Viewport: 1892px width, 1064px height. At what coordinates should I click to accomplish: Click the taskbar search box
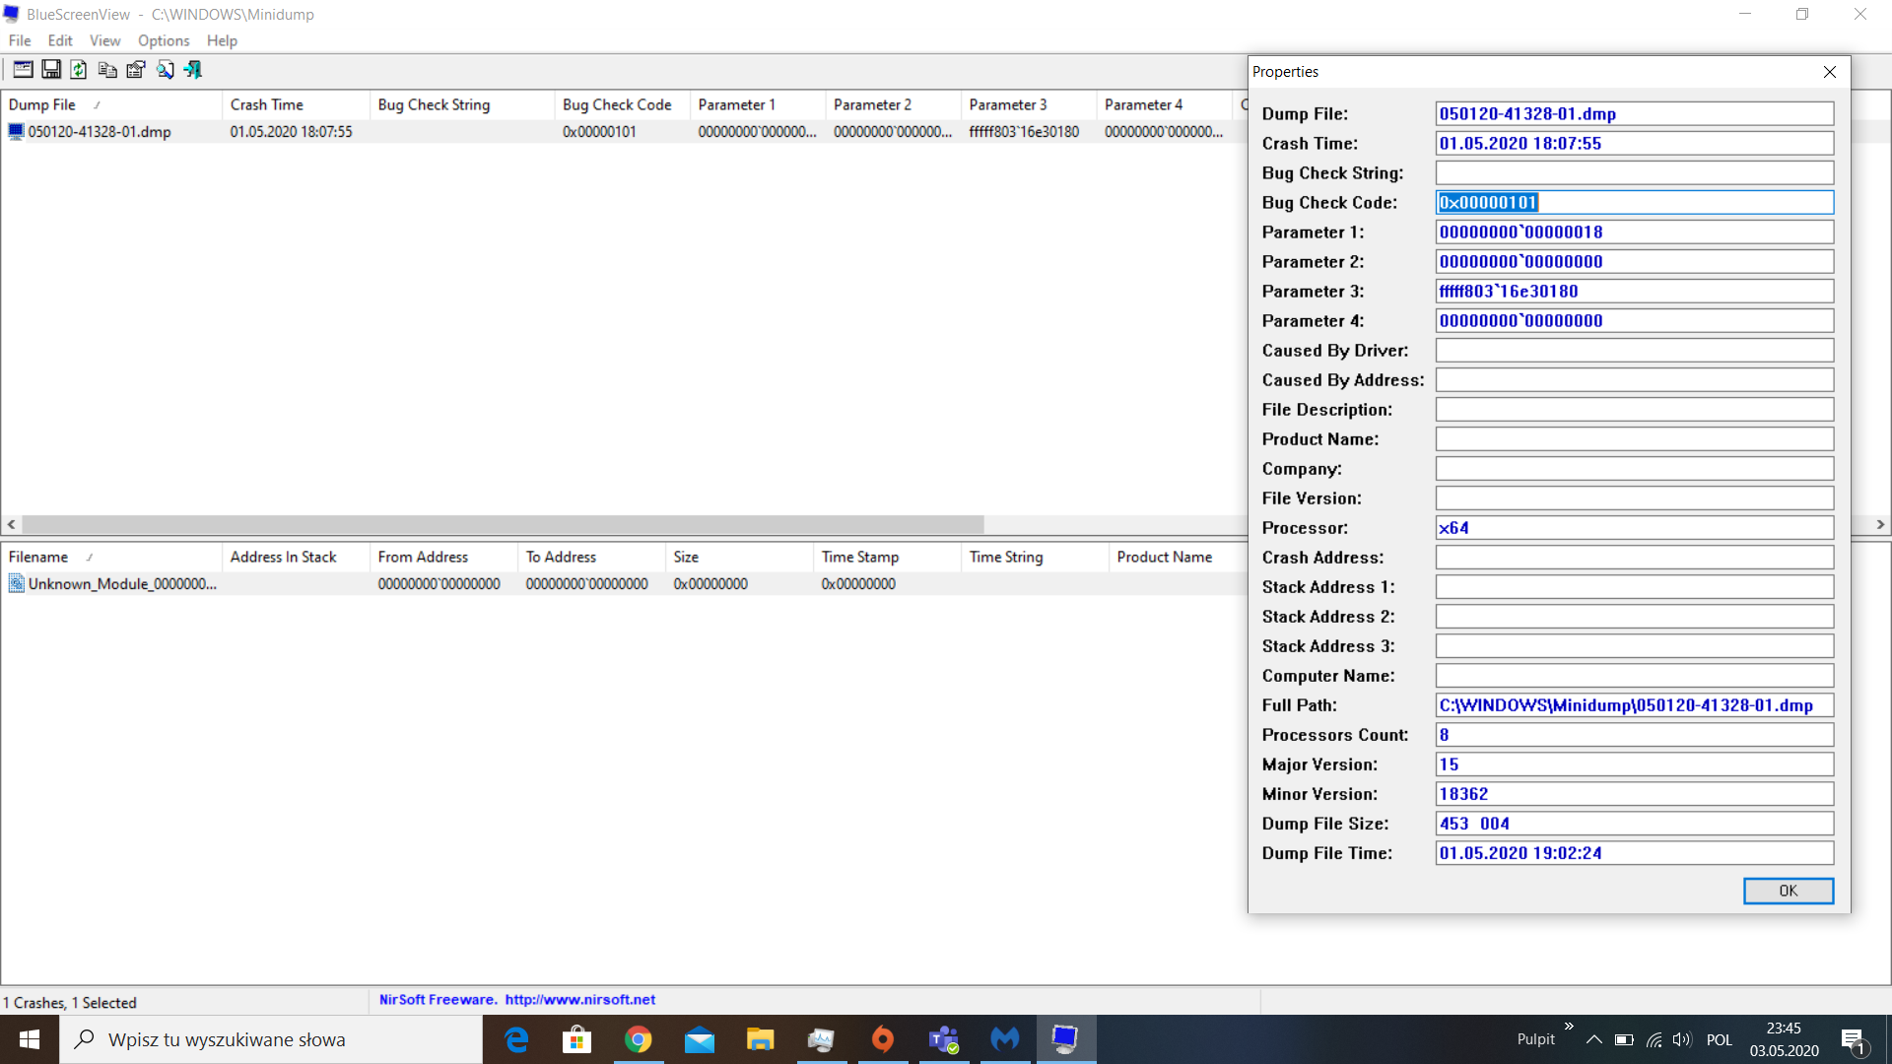271,1039
